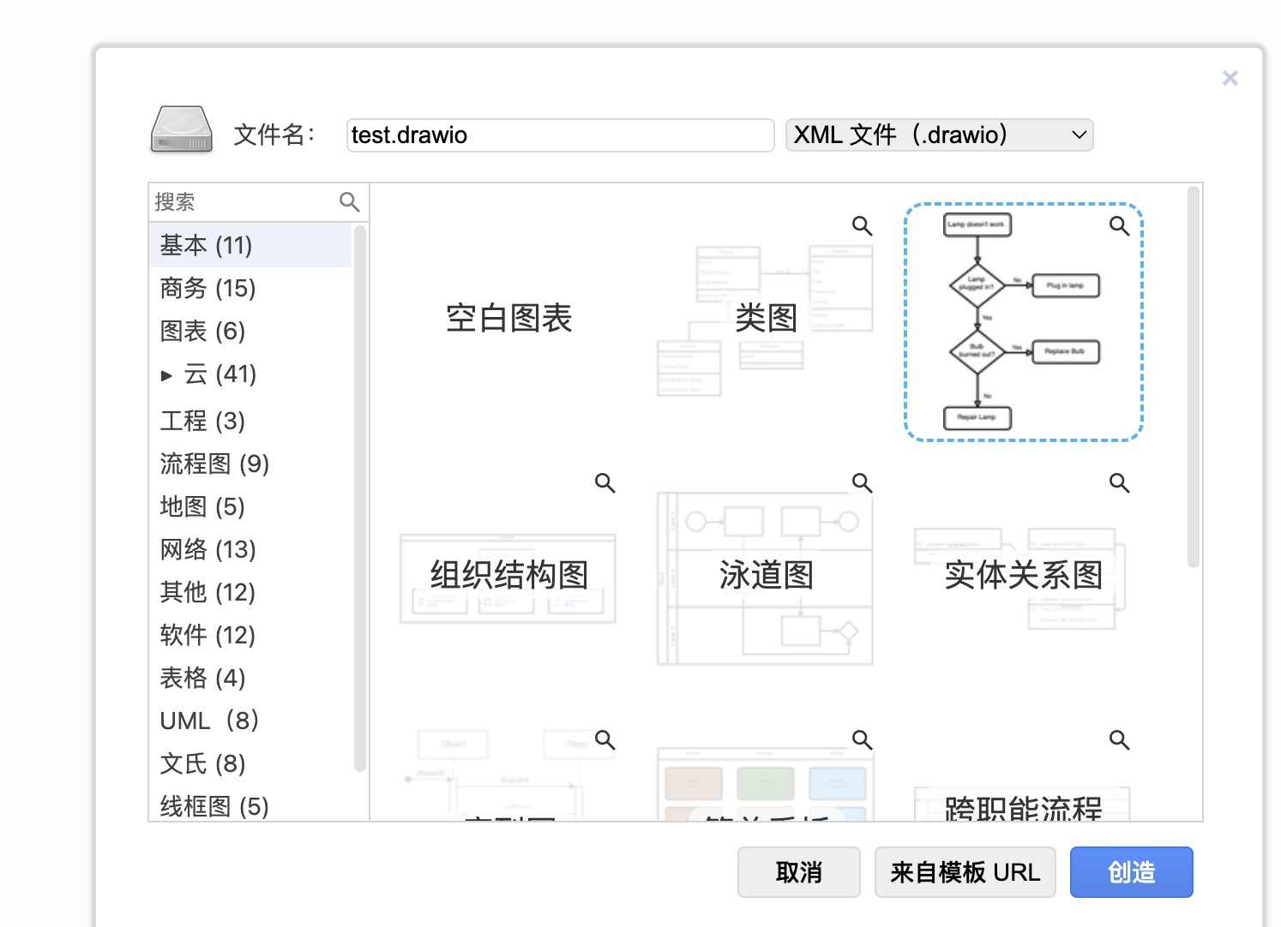This screenshot has width=1281, height=927.
Task: Select the 云 (41) category label
Action: click(x=220, y=374)
